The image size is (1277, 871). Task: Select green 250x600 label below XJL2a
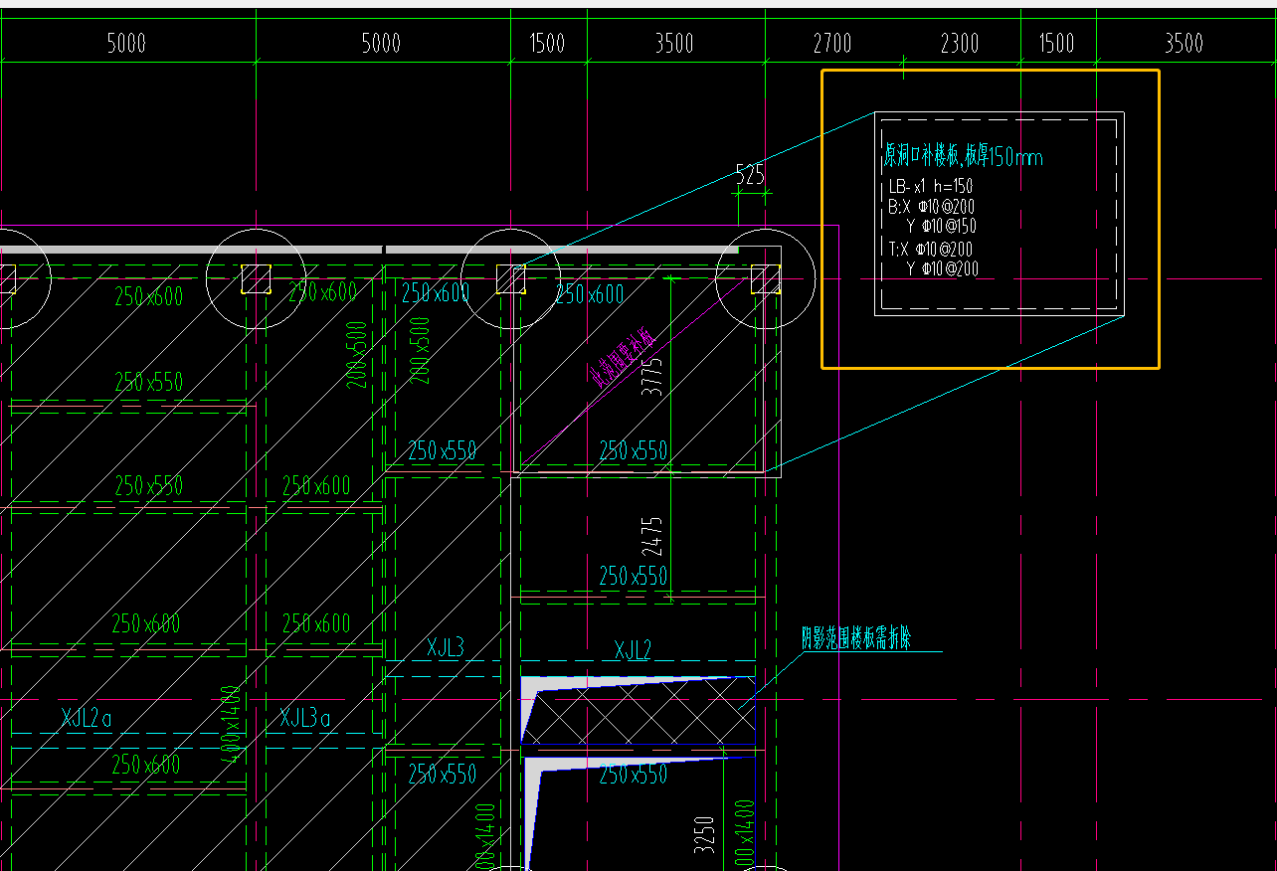coord(146,765)
